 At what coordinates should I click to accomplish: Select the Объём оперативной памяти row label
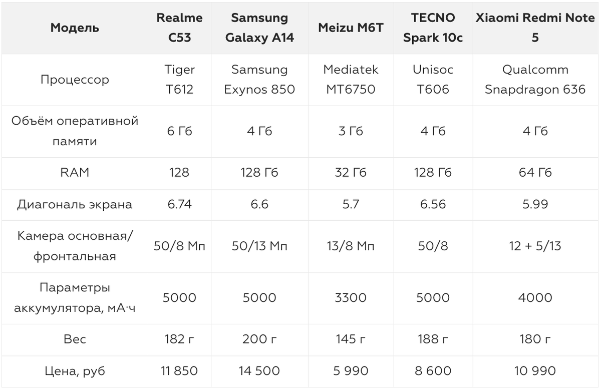pyautogui.click(x=75, y=131)
